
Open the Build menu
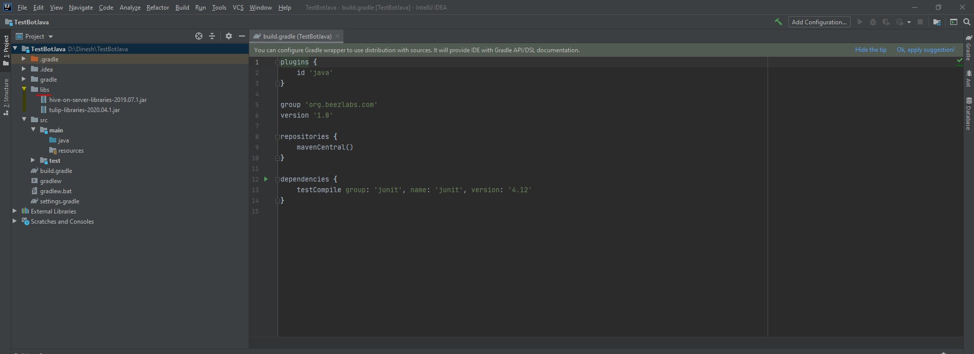(x=182, y=8)
